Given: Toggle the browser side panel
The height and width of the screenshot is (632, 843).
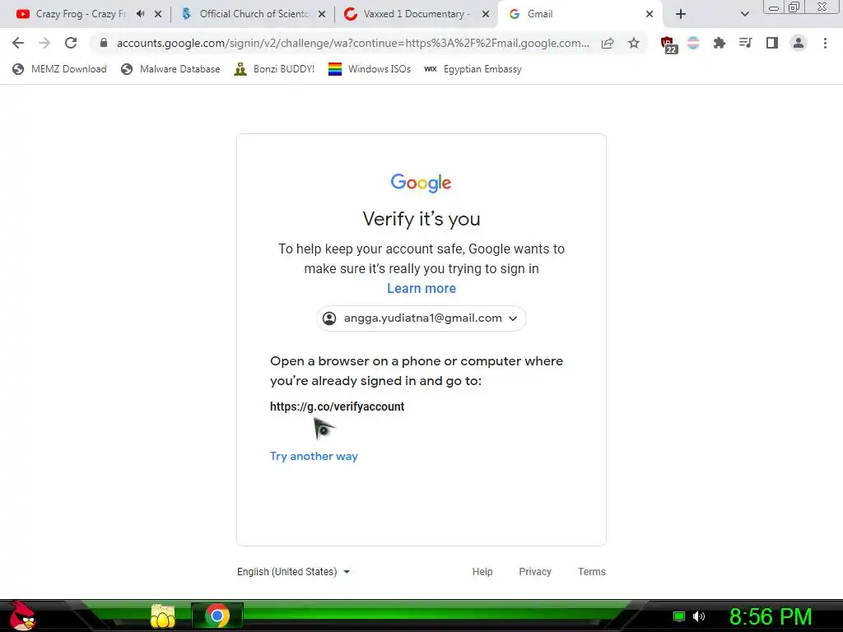Looking at the screenshot, I should coord(772,43).
